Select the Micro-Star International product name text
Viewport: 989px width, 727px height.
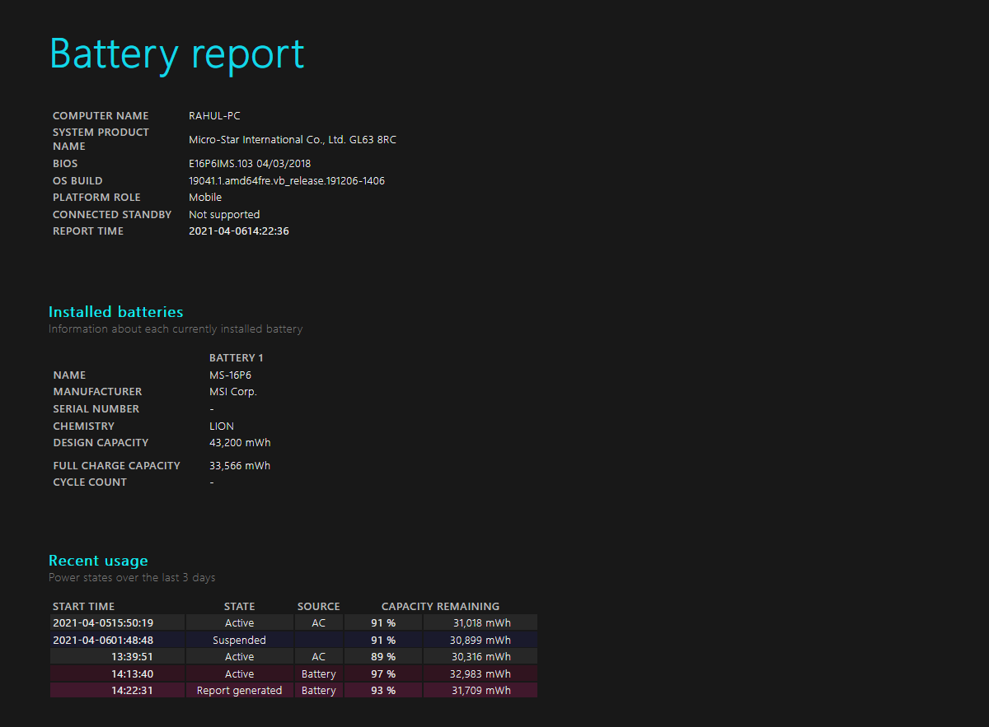pos(292,140)
